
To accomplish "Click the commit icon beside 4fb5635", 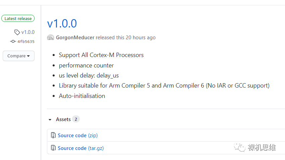I will point(13,42).
